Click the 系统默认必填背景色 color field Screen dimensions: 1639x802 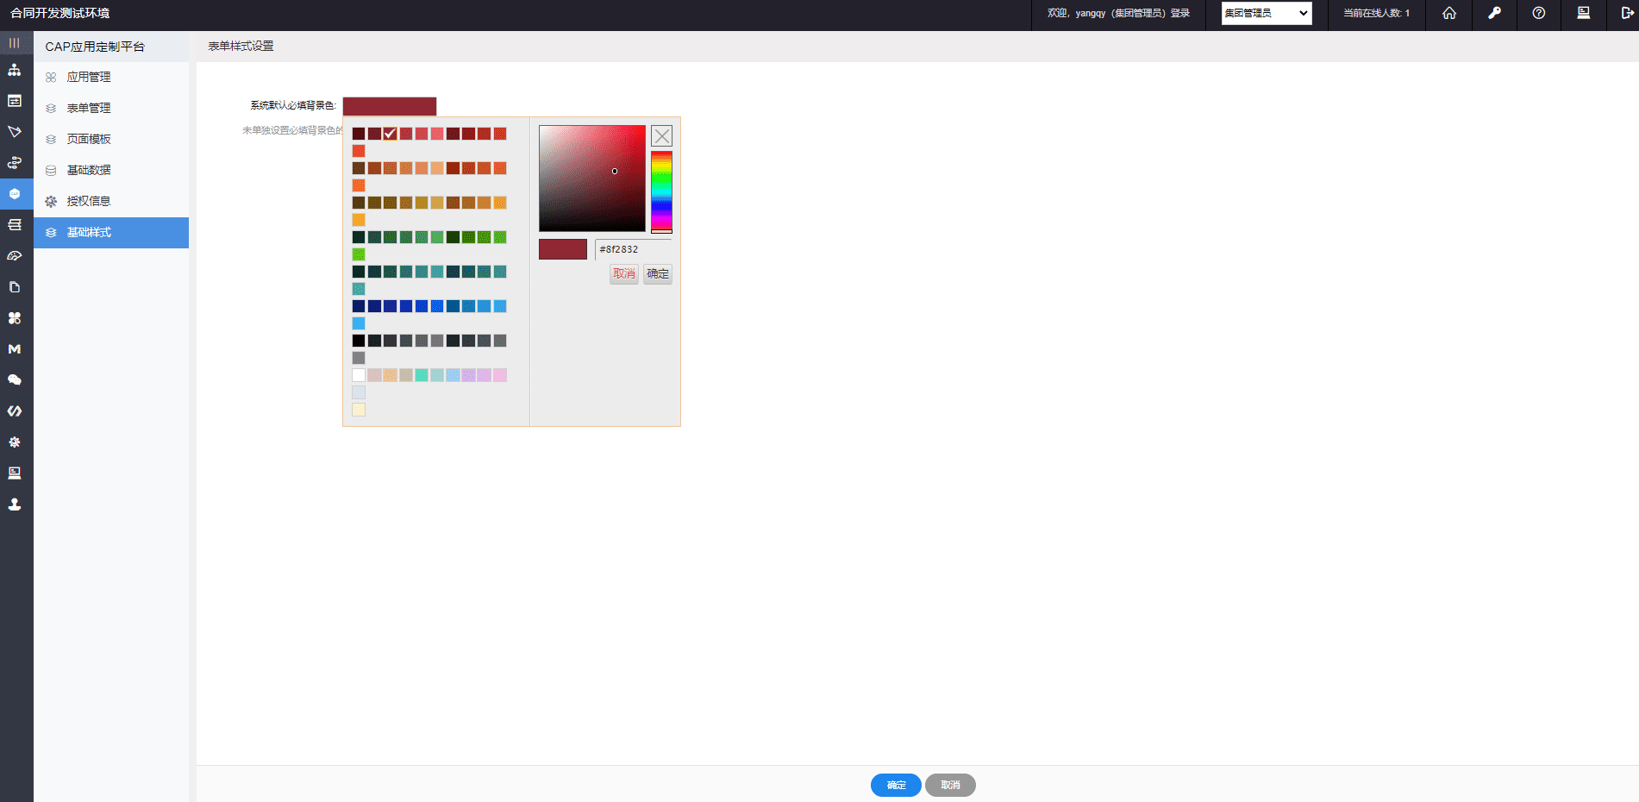coord(390,106)
